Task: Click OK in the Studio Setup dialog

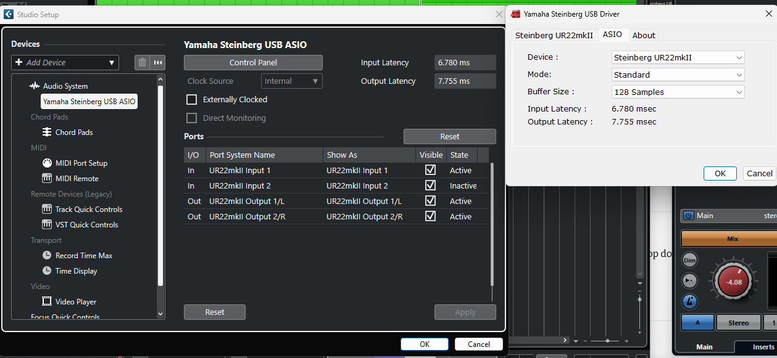Action: (425, 344)
